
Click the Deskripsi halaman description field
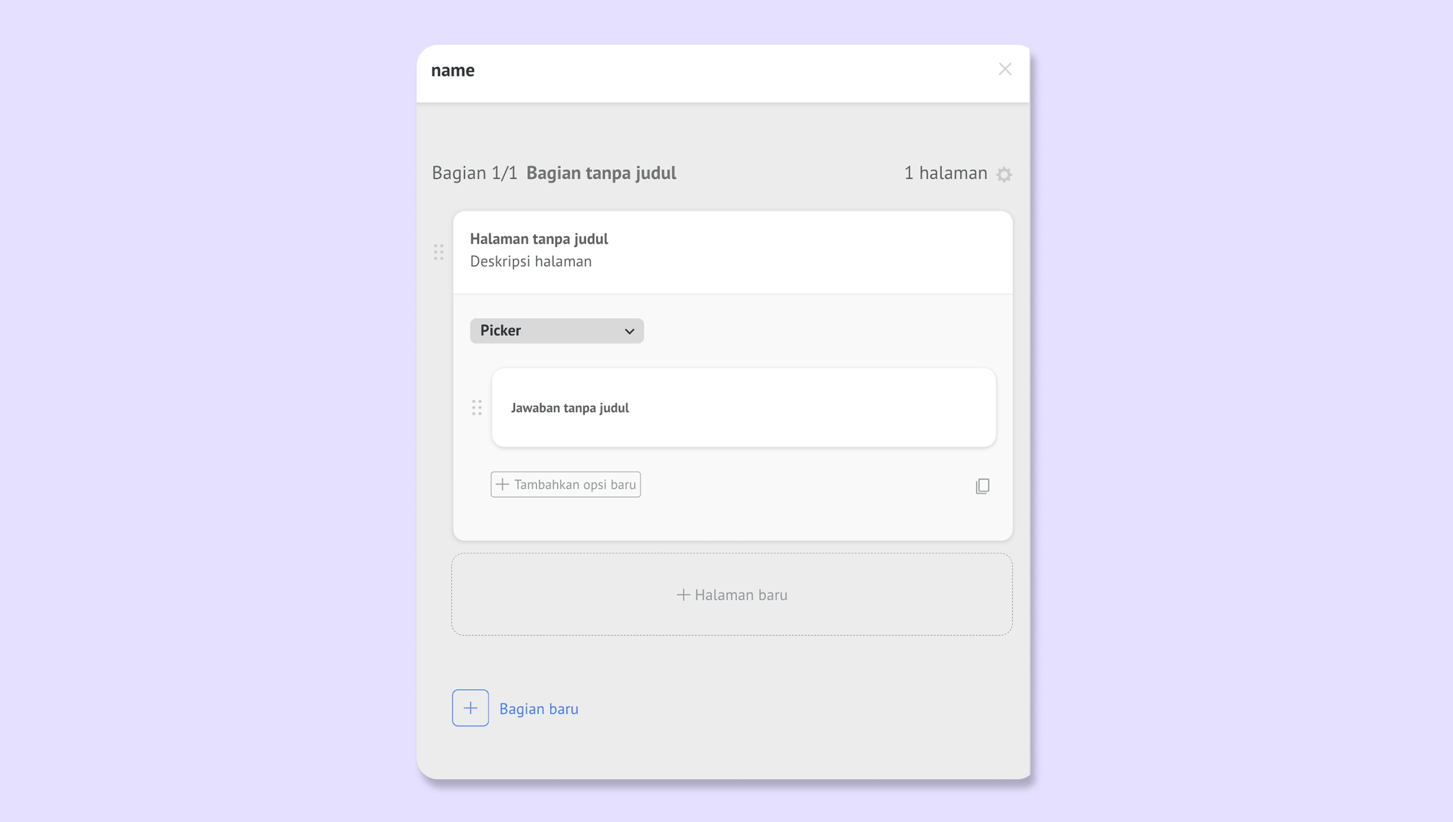tap(530, 262)
